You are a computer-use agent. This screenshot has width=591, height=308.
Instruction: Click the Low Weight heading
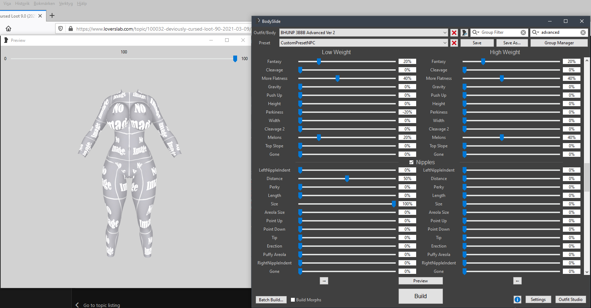click(336, 52)
